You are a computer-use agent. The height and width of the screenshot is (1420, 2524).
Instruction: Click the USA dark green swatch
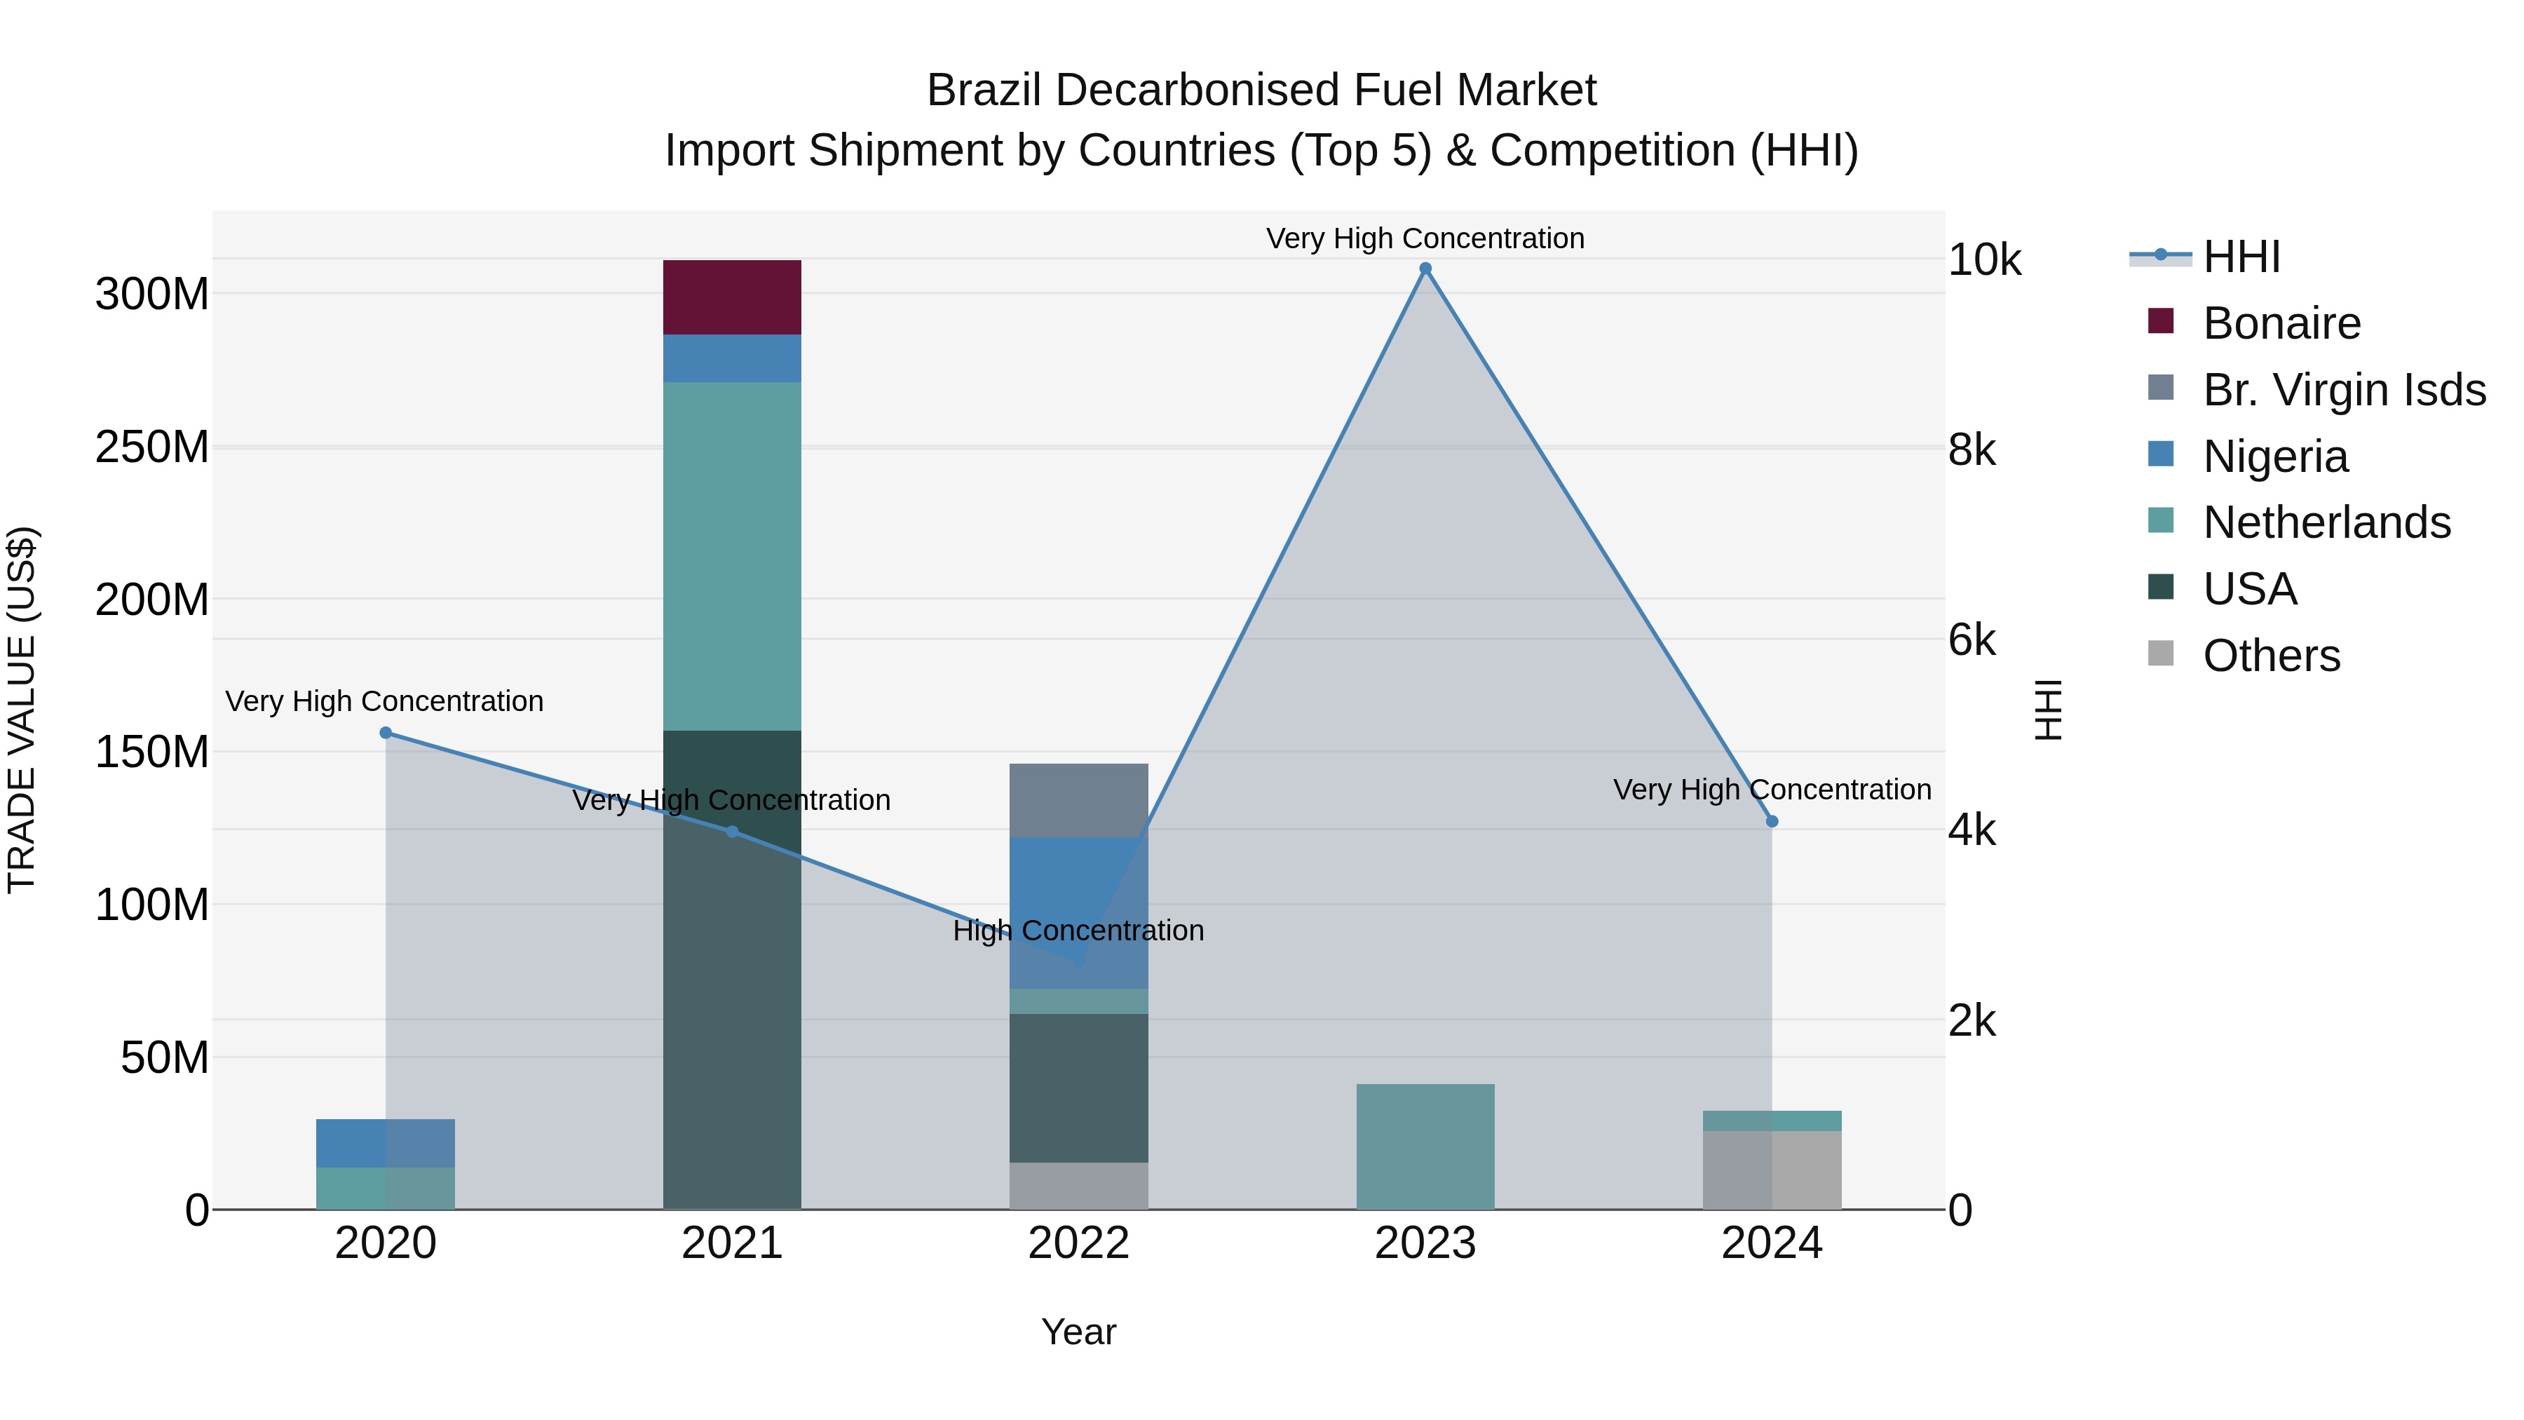click(x=2161, y=587)
